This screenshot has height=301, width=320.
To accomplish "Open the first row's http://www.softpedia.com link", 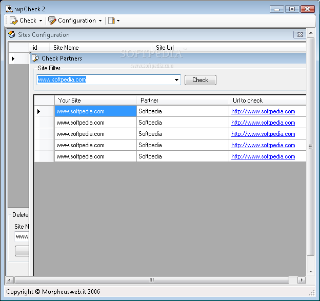I will click(263, 111).
